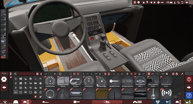Open help with the blue question button

189,95
